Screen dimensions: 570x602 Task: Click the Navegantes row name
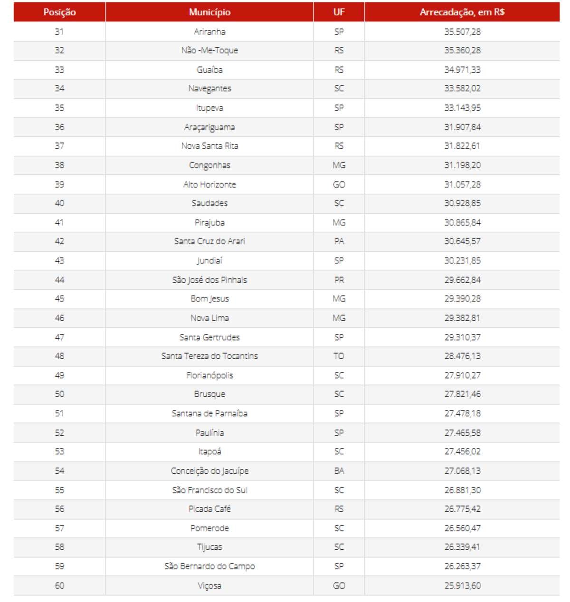tap(209, 88)
